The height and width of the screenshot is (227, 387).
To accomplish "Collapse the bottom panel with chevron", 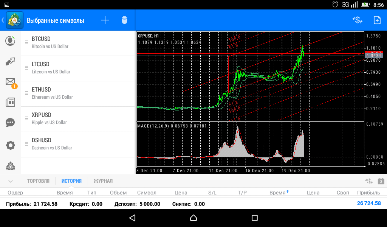I will 10,181.
